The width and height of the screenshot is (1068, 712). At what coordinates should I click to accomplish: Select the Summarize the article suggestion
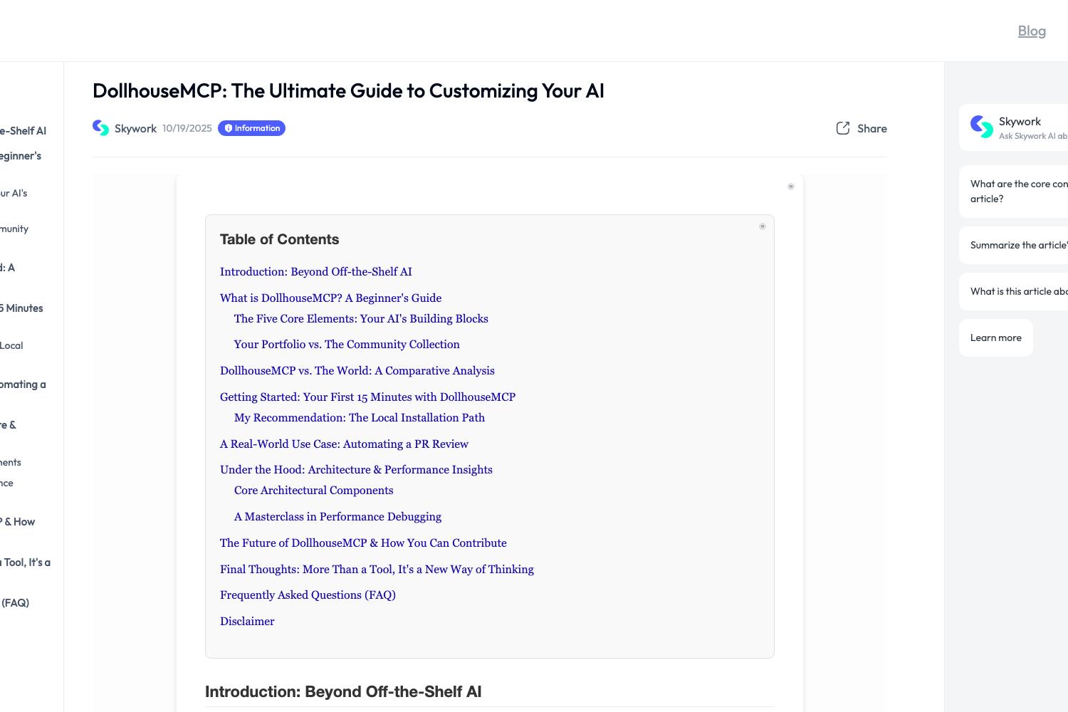(1018, 245)
